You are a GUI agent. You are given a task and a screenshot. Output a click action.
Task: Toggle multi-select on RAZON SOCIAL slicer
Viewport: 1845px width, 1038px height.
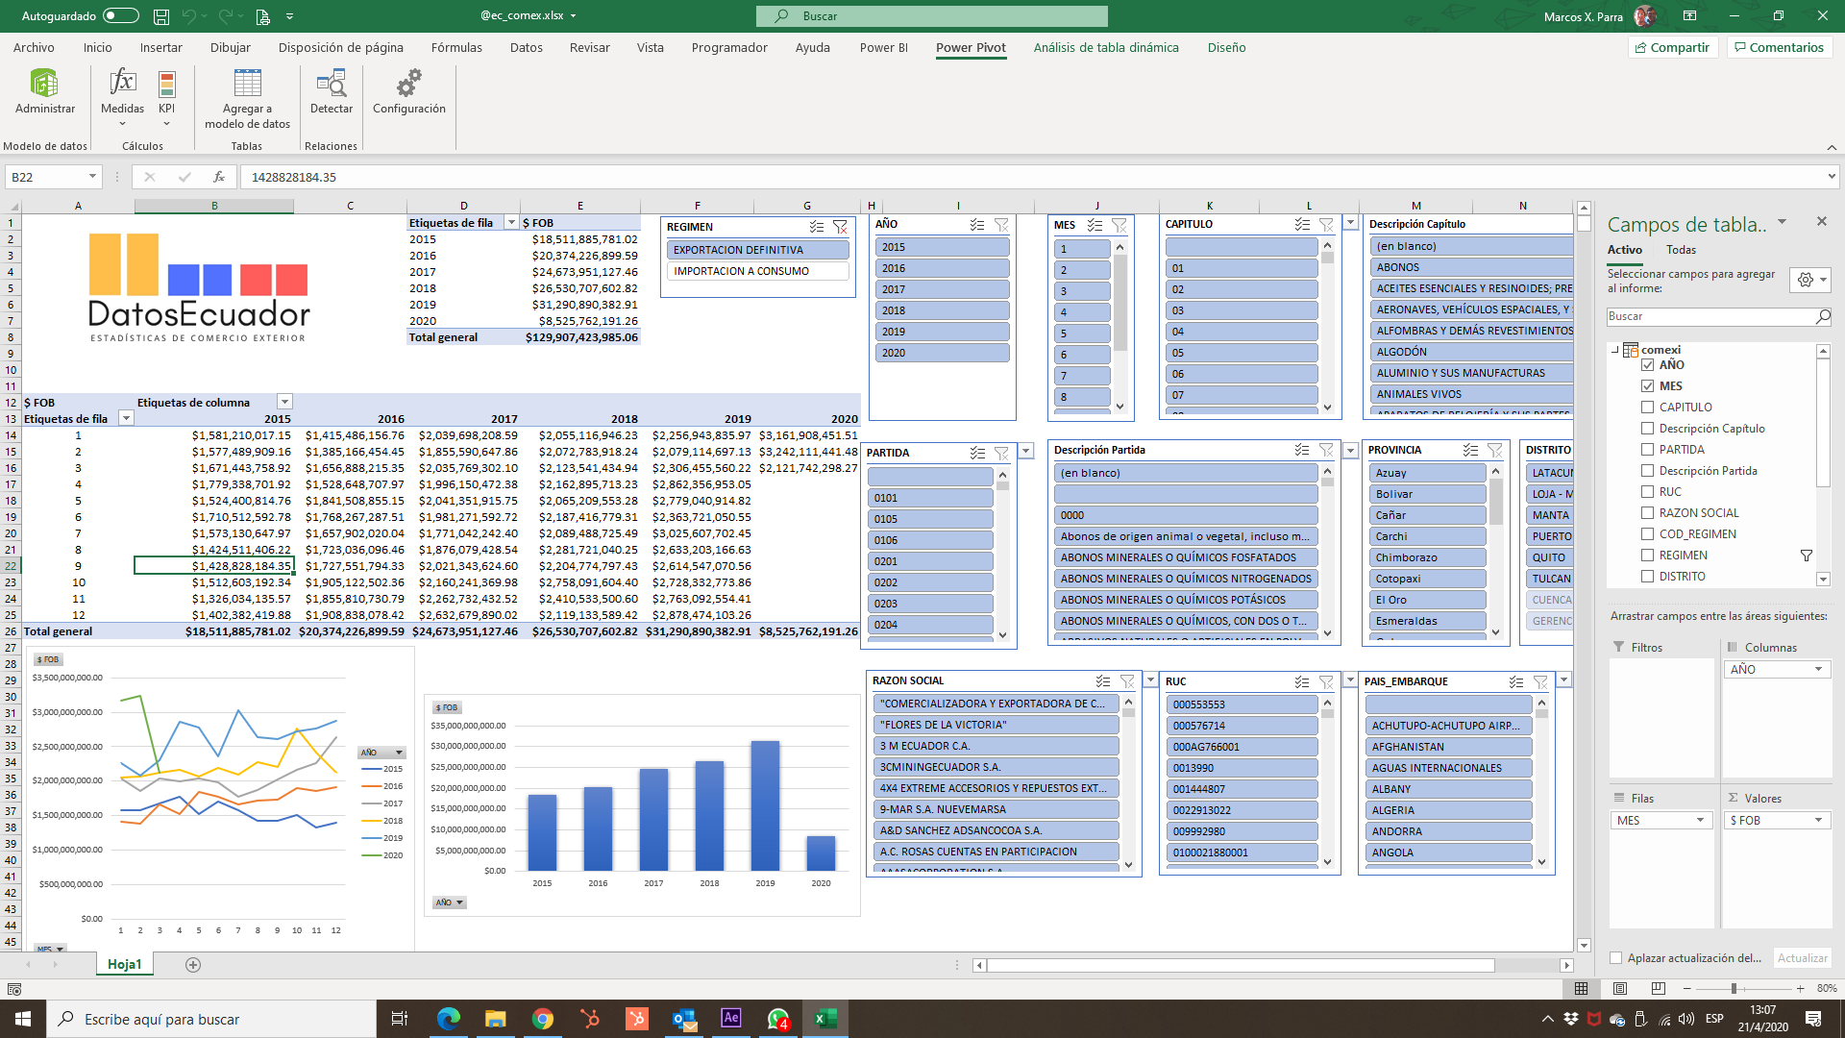point(1103,680)
